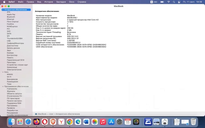Open the Photos app icon
205x128 pixels.
coord(94,122)
